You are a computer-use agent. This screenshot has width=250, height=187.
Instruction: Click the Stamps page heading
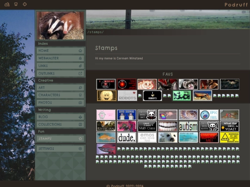pyautogui.click(x=106, y=48)
